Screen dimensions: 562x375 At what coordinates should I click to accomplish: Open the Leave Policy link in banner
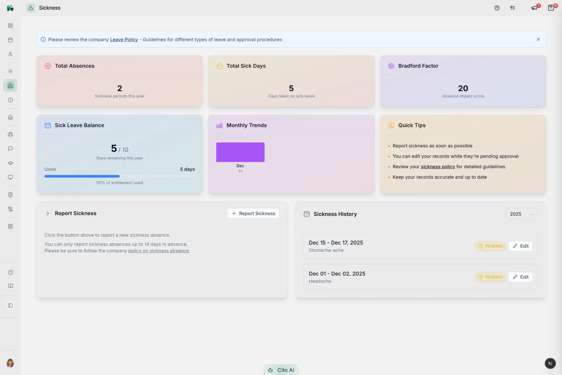[124, 40]
